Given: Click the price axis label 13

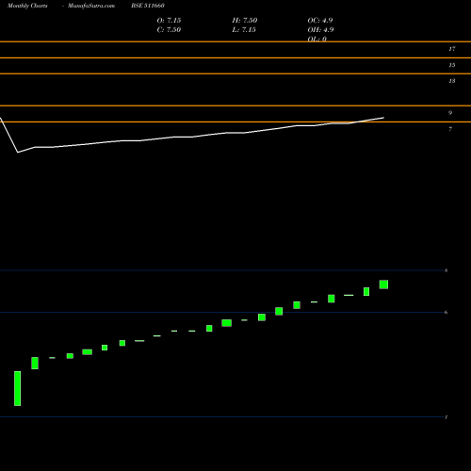Looking at the screenshot, I should (x=452, y=81).
